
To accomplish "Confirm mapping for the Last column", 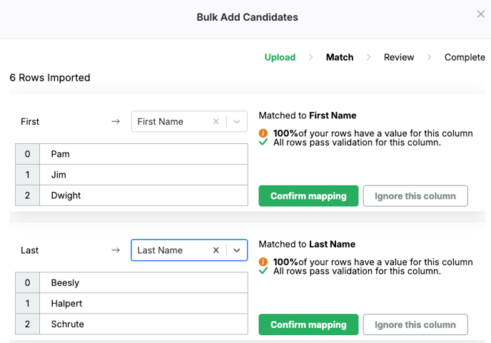I will pos(308,324).
